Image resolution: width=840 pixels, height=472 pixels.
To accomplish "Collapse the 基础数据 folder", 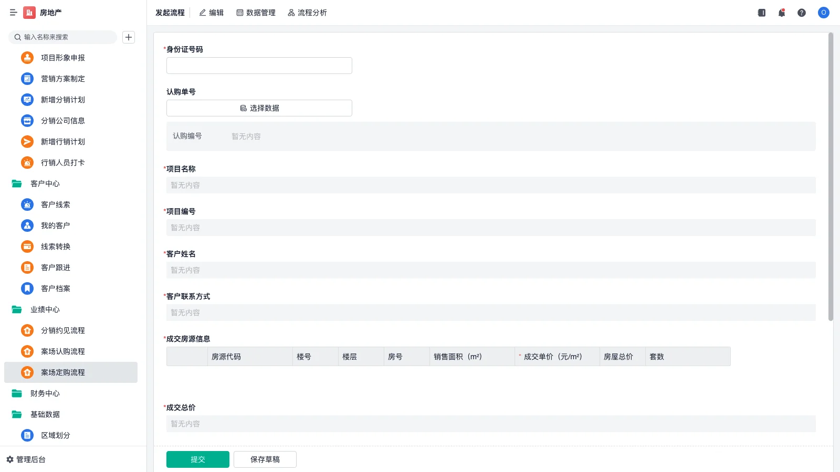I will (x=17, y=414).
